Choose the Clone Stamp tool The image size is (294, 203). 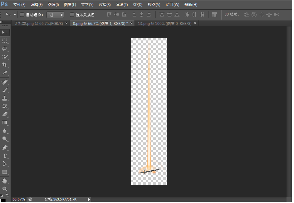coord(5,98)
